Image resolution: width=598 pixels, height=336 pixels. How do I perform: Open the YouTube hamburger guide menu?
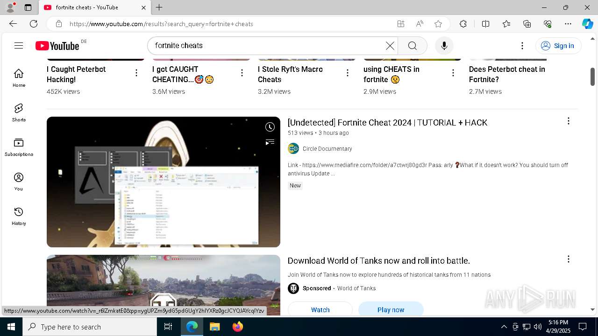pyautogui.click(x=19, y=45)
